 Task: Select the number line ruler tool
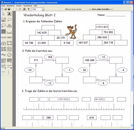coord(9,32)
